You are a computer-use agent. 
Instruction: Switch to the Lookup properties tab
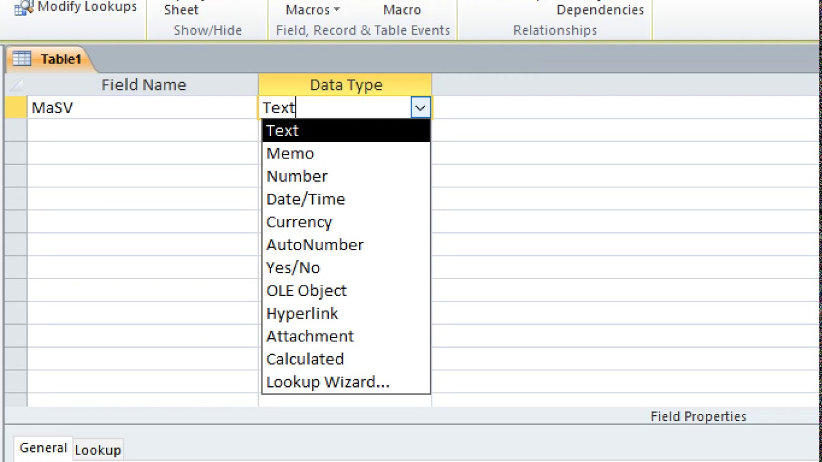98,450
